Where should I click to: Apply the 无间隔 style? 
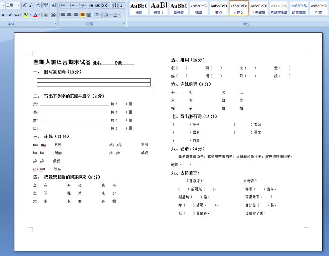pyautogui.click(x=259, y=8)
